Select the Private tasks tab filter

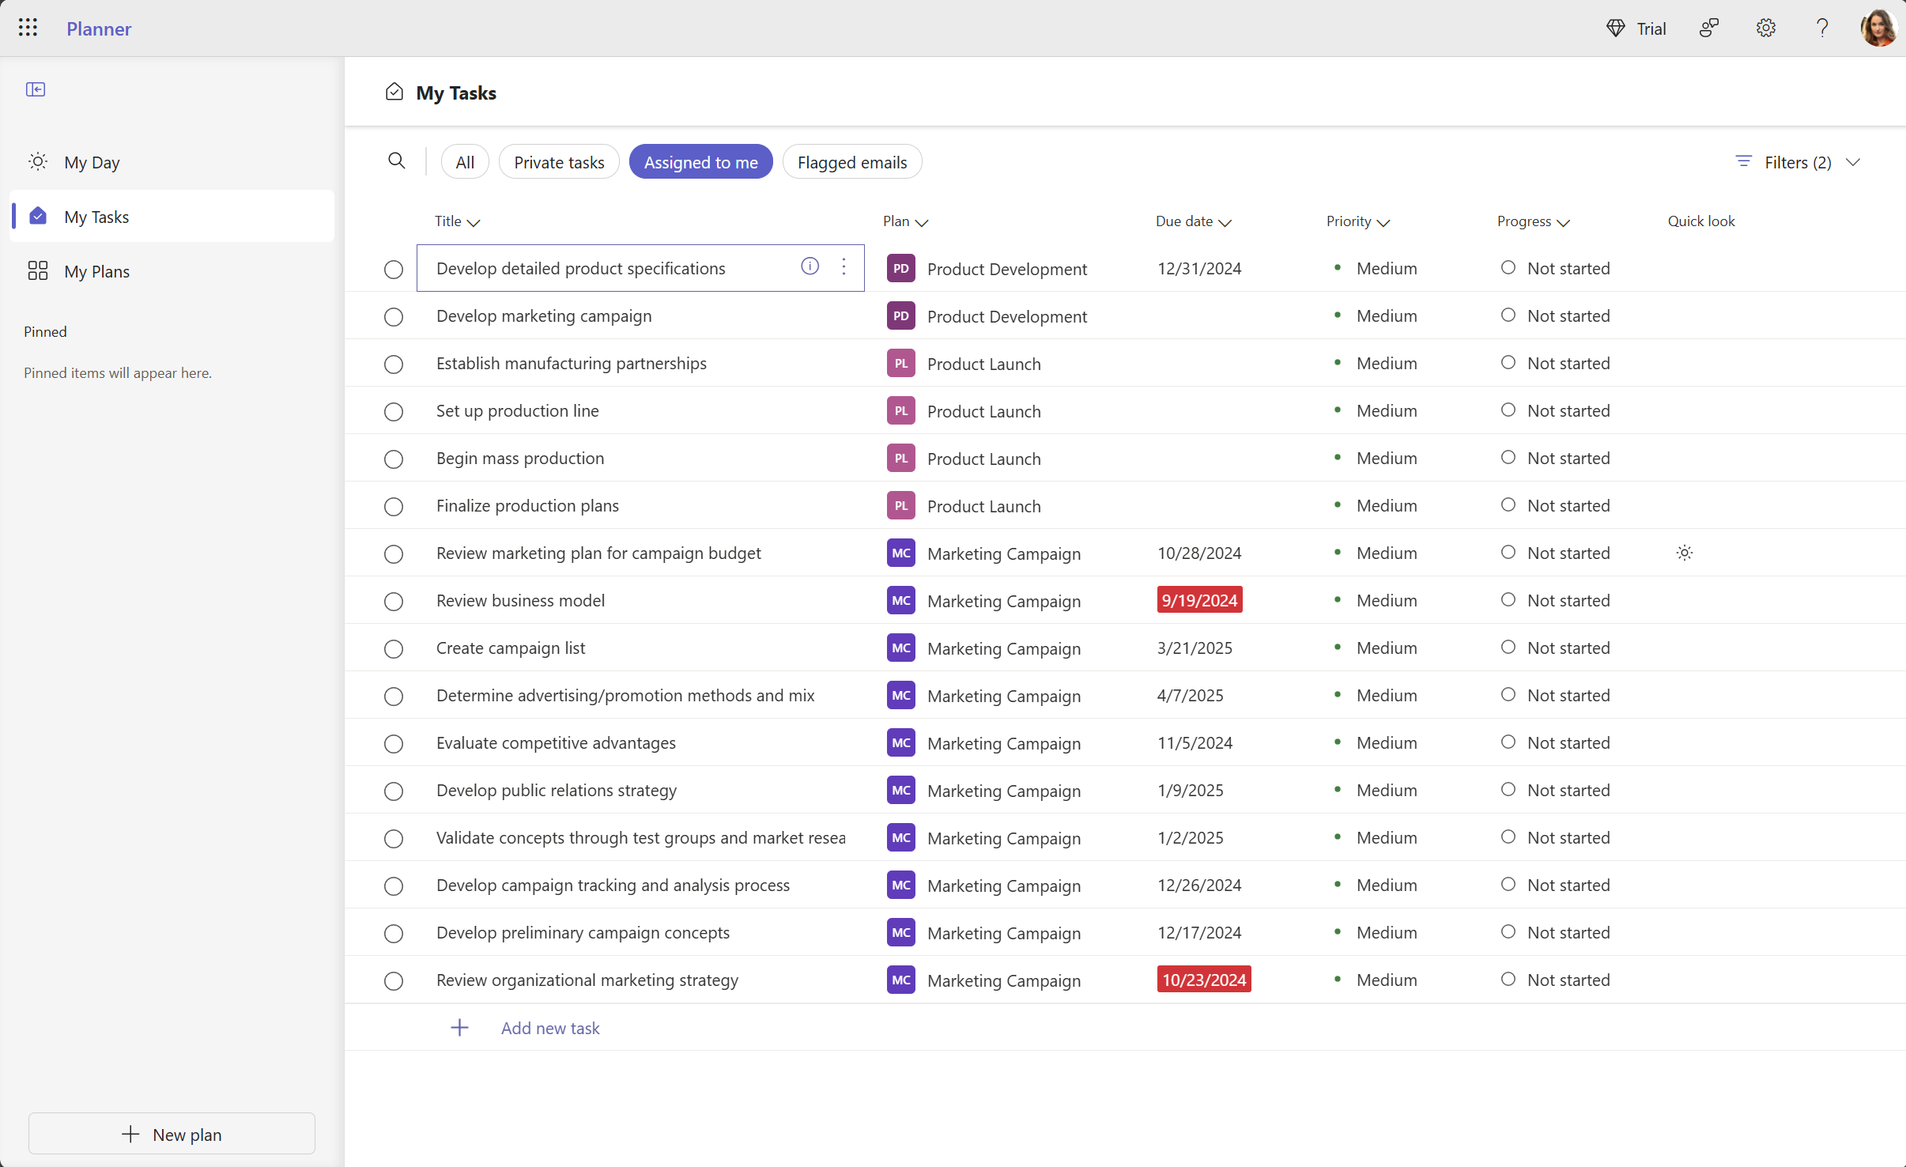coord(560,162)
